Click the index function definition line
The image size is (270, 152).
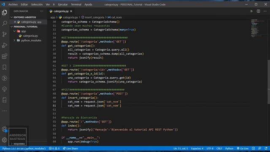(x=71, y=126)
